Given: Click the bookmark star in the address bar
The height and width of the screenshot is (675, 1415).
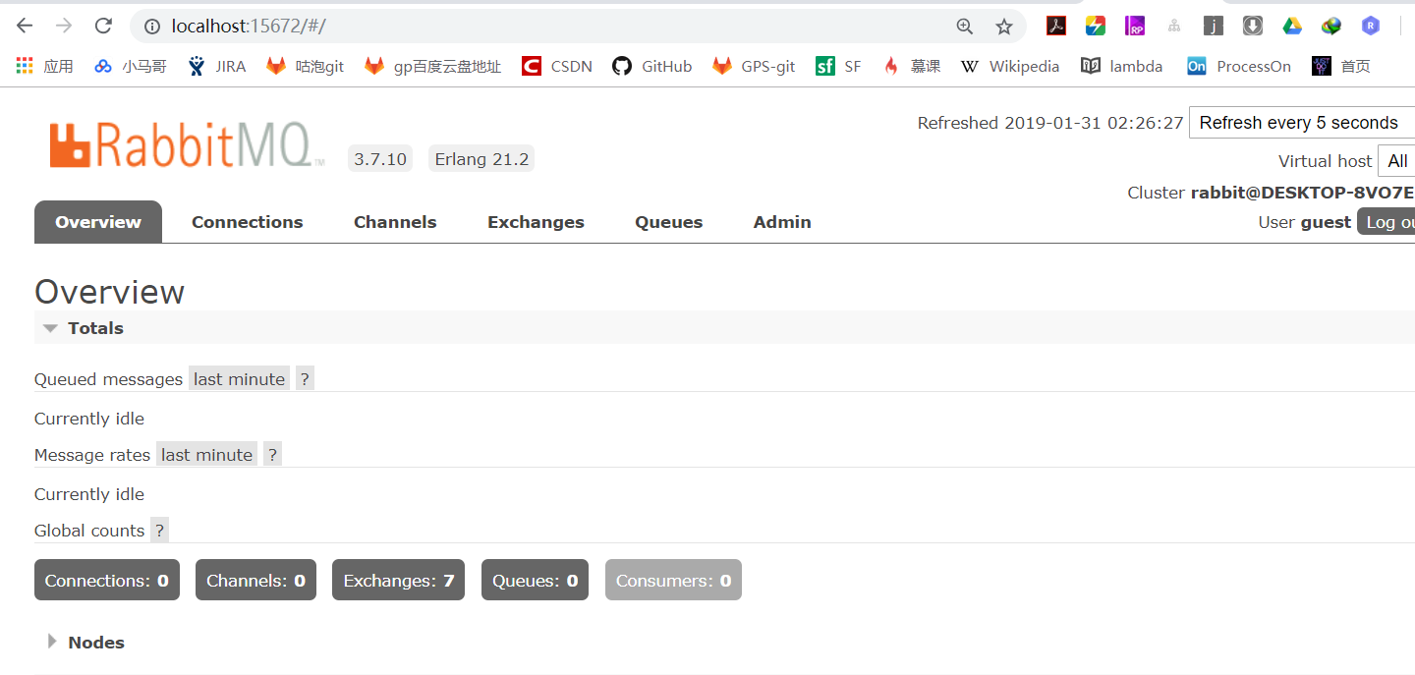Looking at the screenshot, I should point(1004,26).
